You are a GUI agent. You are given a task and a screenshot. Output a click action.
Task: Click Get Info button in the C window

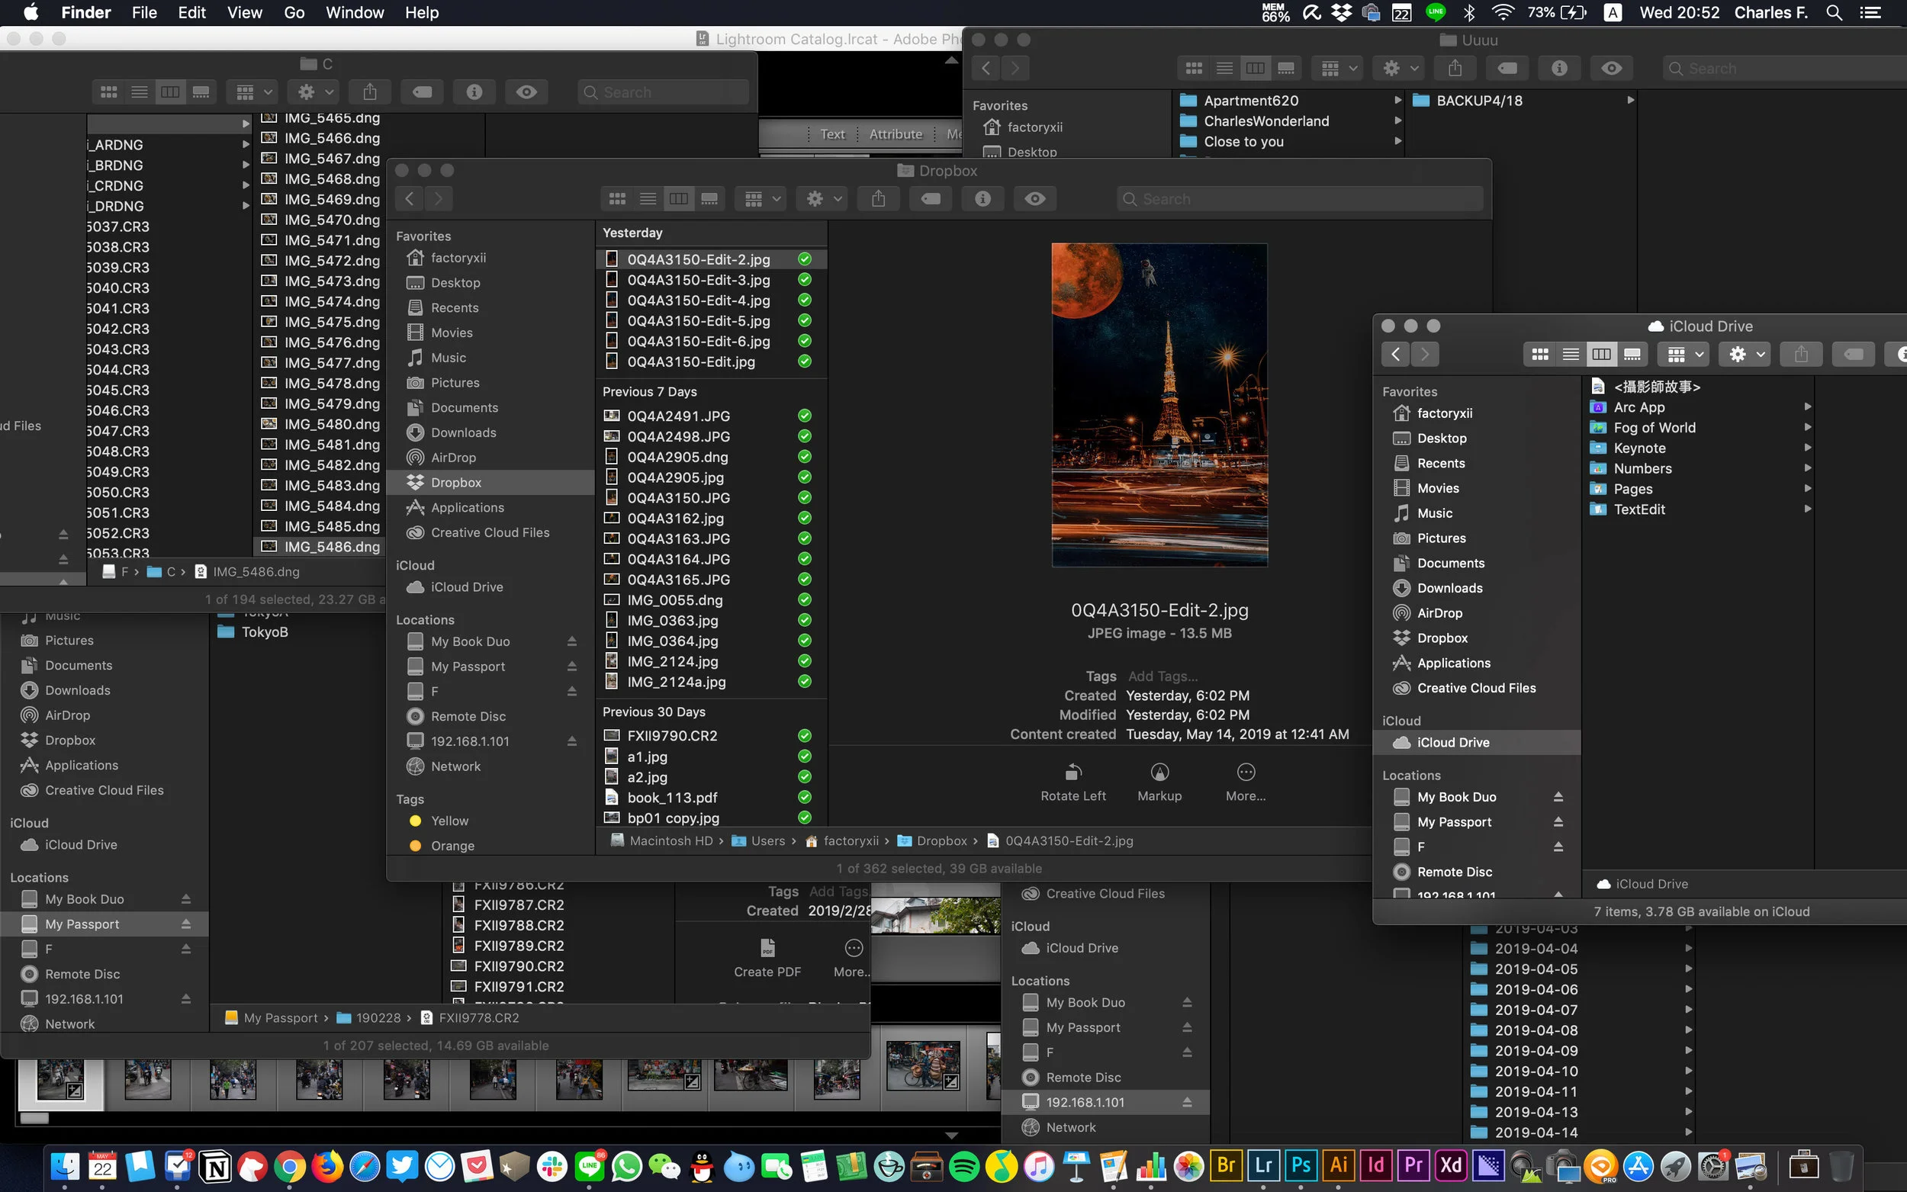474,92
